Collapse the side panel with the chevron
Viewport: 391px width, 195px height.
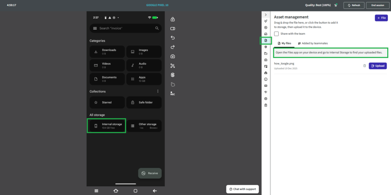coord(266,14)
